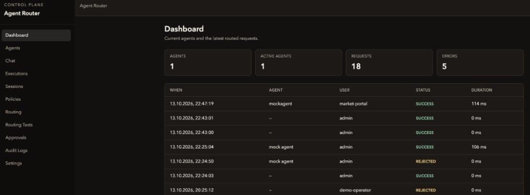The height and width of the screenshot is (195, 530).
Task: Select the row timestamp 13.10.2026, 22:43:01
Action: coord(192,118)
